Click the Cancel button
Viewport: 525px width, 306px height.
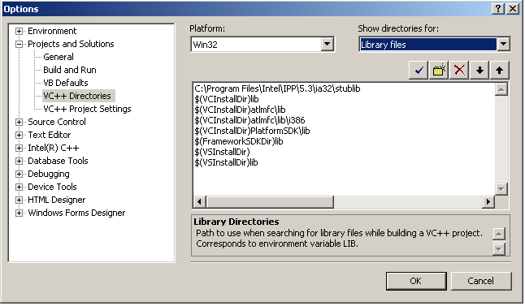[x=481, y=281]
